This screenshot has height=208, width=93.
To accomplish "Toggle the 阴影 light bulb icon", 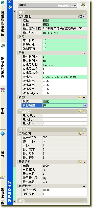I will click(80, 97).
